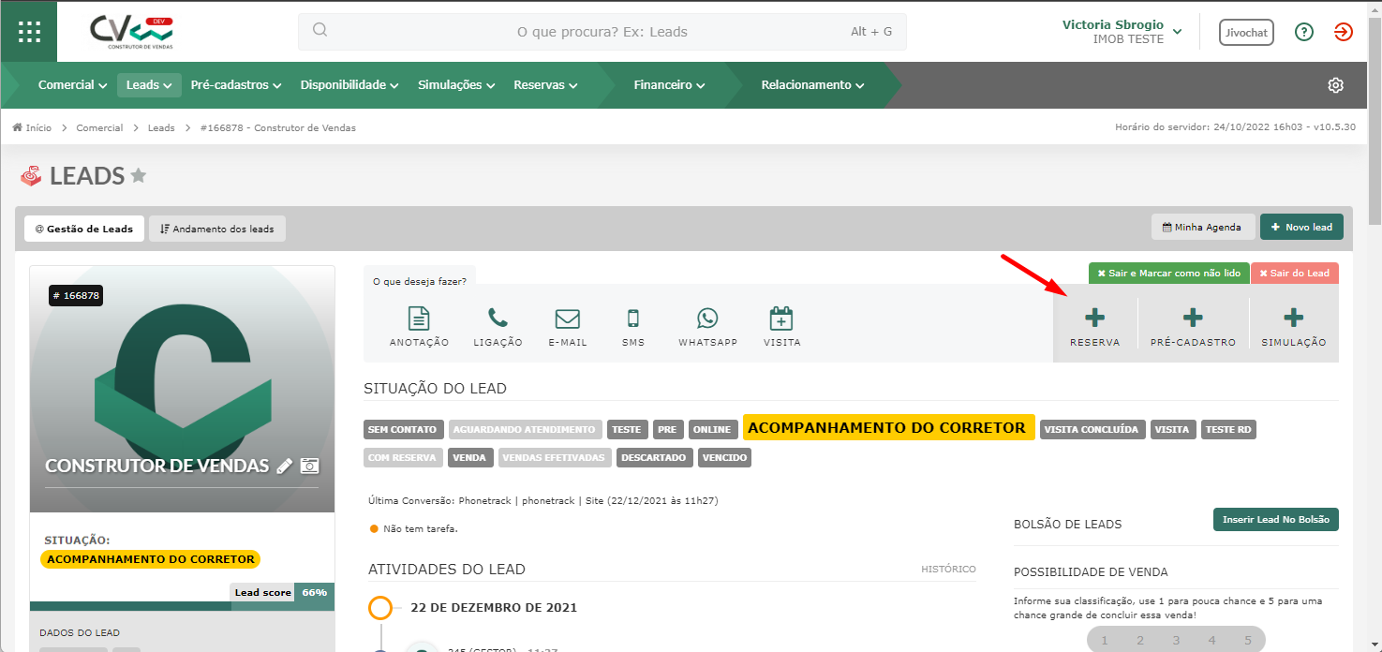Screen dimensions: 1382x652
Task: Go to Leads breadcrumb link
Action: point(161,127)
